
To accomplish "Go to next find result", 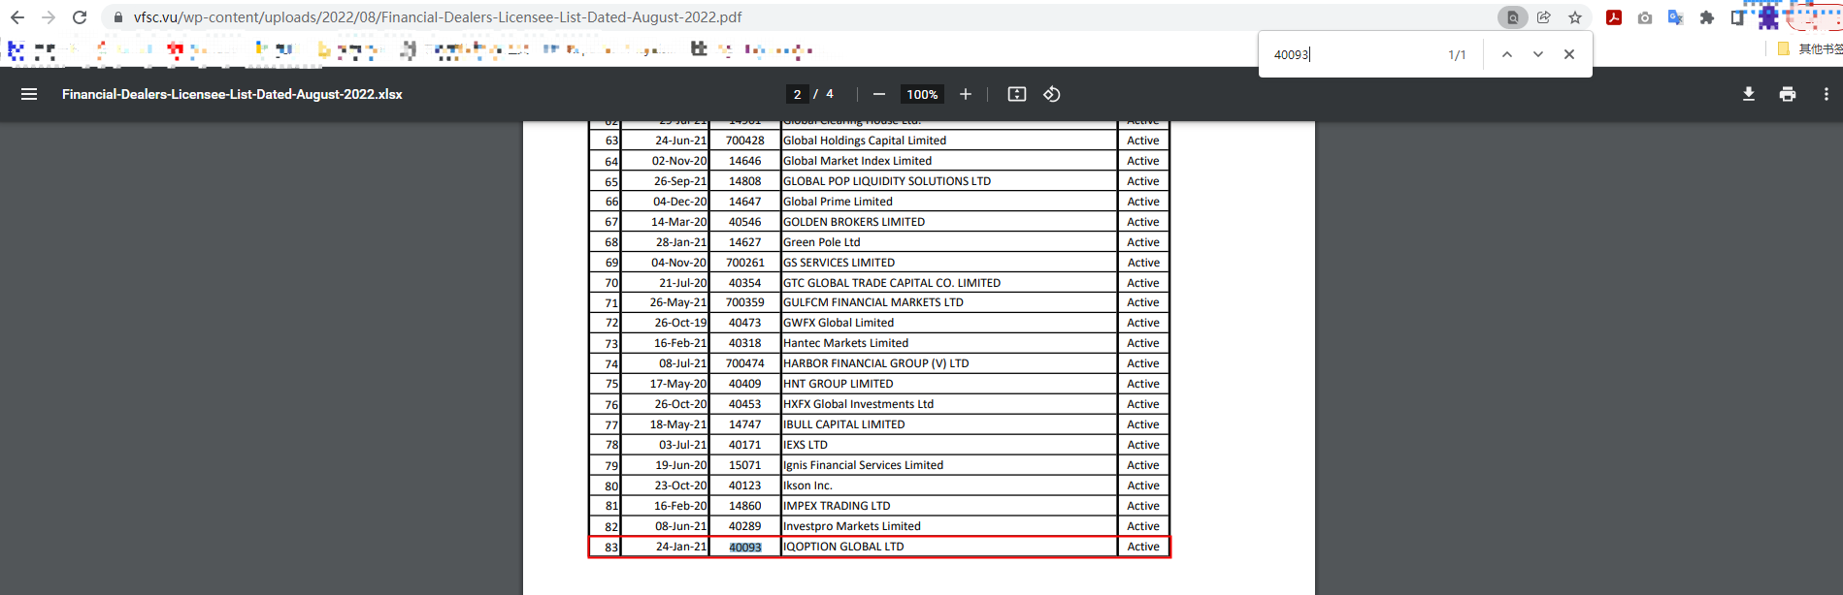I will [1537, 54].
